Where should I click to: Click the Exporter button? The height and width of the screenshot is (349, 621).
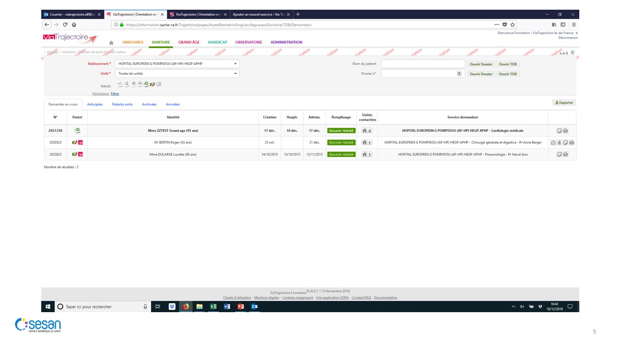coord(564,103)
